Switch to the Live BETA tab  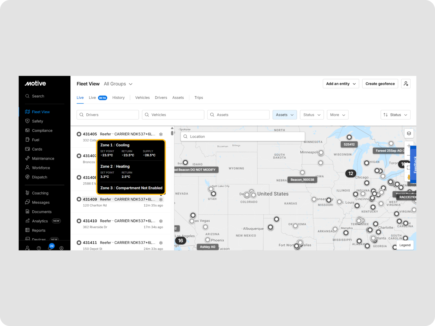[x=98, y=98]
